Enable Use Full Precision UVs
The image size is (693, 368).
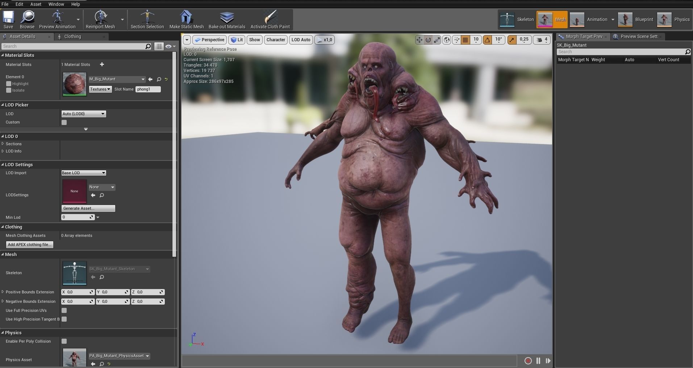pyautogui.click(x=64, y=310)
